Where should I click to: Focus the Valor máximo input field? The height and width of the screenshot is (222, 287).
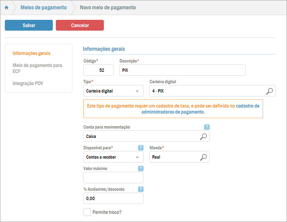click(113, 178)
